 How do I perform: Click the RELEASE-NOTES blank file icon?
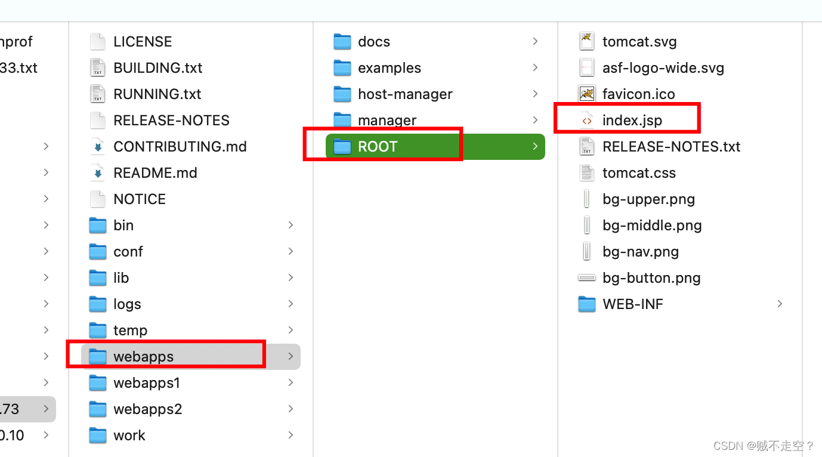pos(98,120)
